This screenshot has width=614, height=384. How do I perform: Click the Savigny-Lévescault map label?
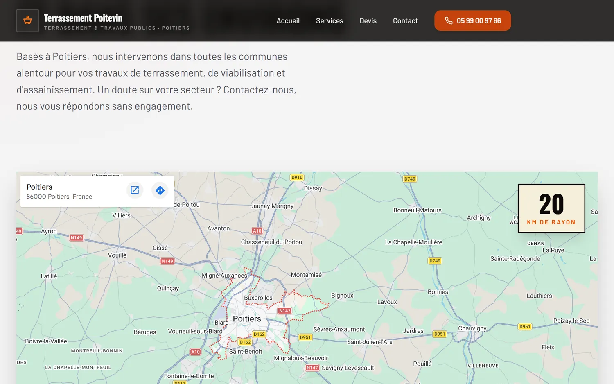[x=348, y=368]
